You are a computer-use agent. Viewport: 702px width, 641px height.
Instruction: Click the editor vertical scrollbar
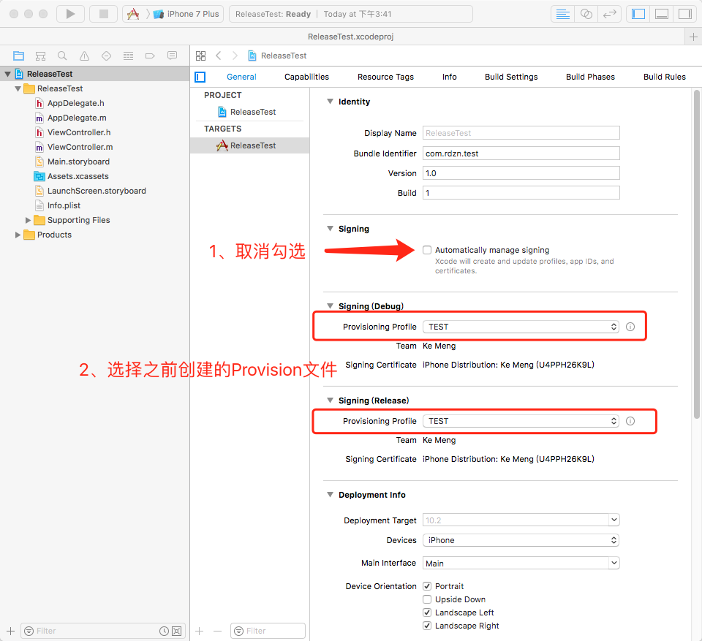coord(697,255)
